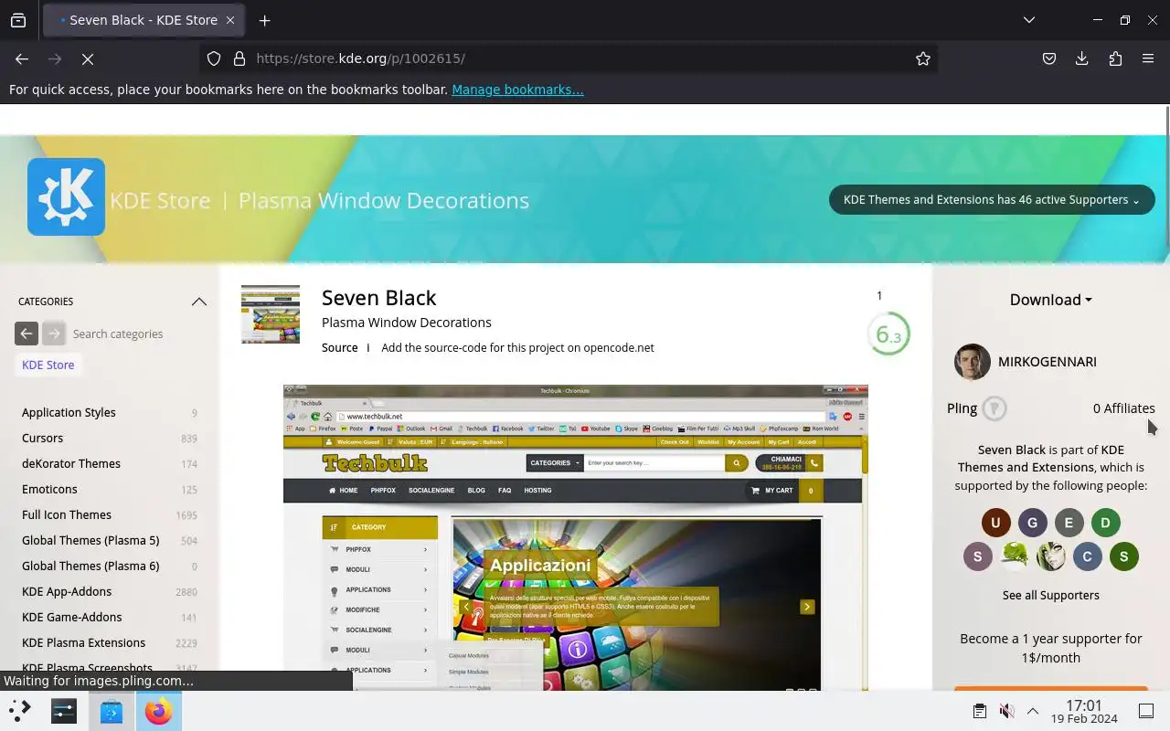Open the clock showing 17:01
This screenshot has width=1170, height=731.
tap(1084, 711)
